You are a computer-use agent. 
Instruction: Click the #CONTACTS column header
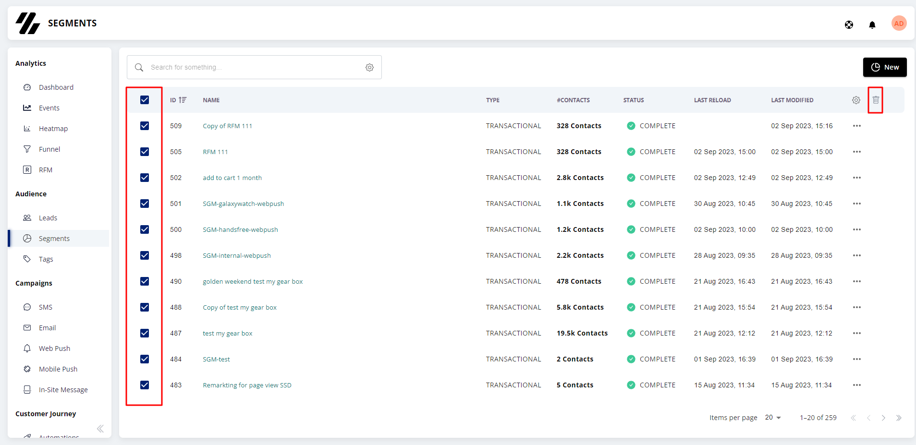pyautogui.click(x=573, y=100)
